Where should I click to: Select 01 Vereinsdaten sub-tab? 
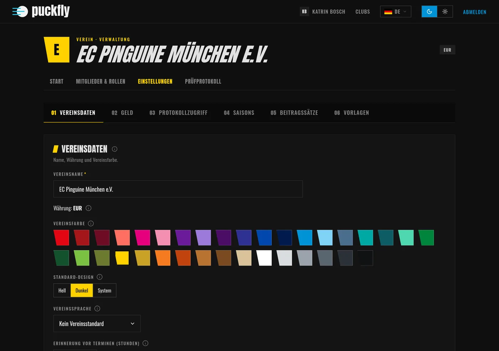(73, 113)
